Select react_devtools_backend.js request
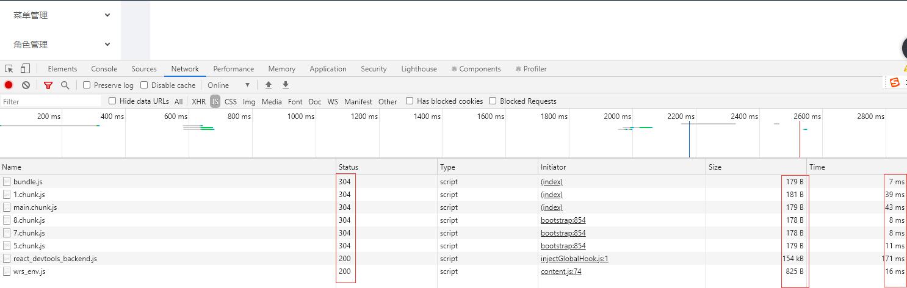This screenshot has width=907, height=288. point(453,259)
